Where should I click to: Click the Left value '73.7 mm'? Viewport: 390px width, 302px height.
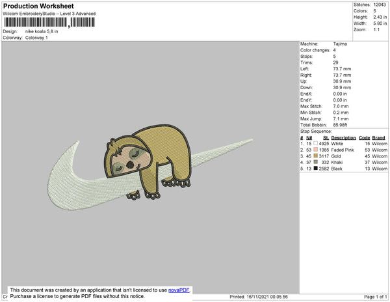click(x=342, y=69)
